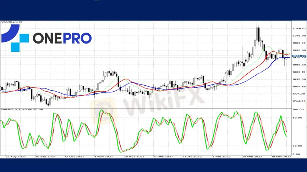
Task: Select the 1835.00 price axis label
Action: click(x=299, y=79)
